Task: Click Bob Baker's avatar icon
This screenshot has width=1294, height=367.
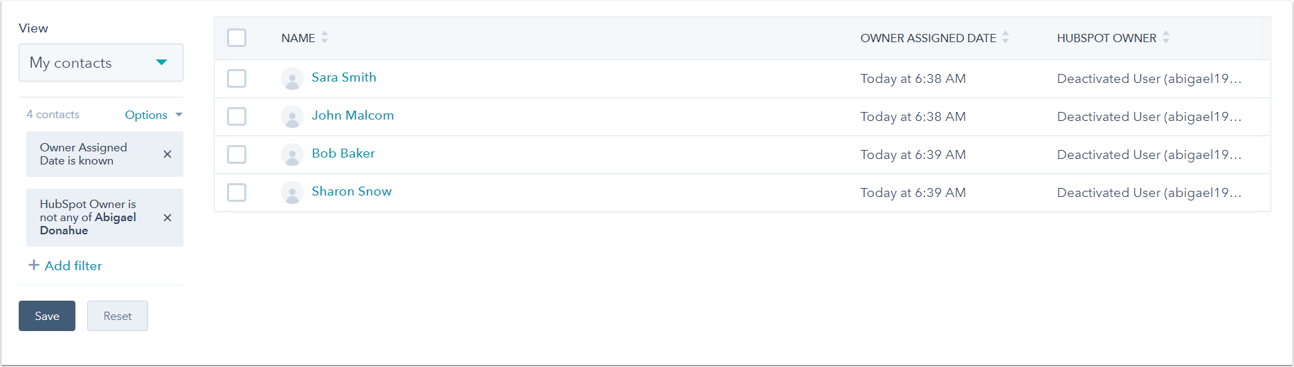Action: coord(292,155)
